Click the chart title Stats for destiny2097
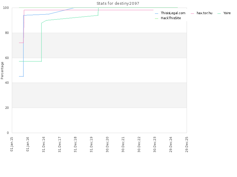 (x=118, y=4)
